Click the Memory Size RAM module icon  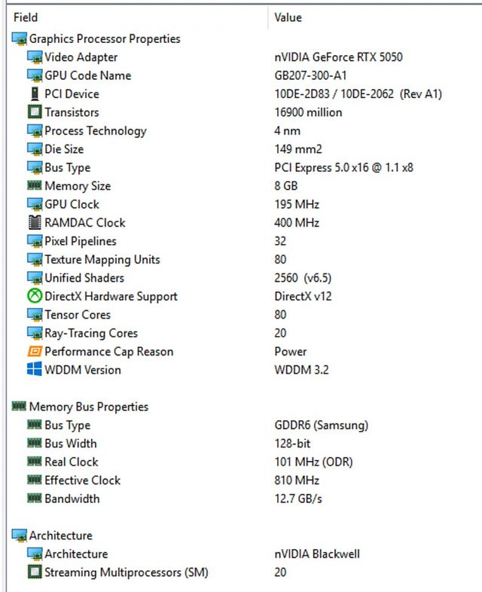tap(35, 186)
